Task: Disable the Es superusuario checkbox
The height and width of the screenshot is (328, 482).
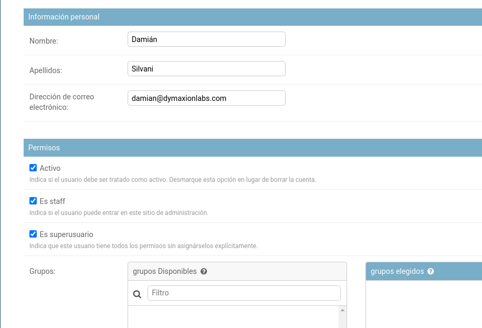Action: point(33,234)
